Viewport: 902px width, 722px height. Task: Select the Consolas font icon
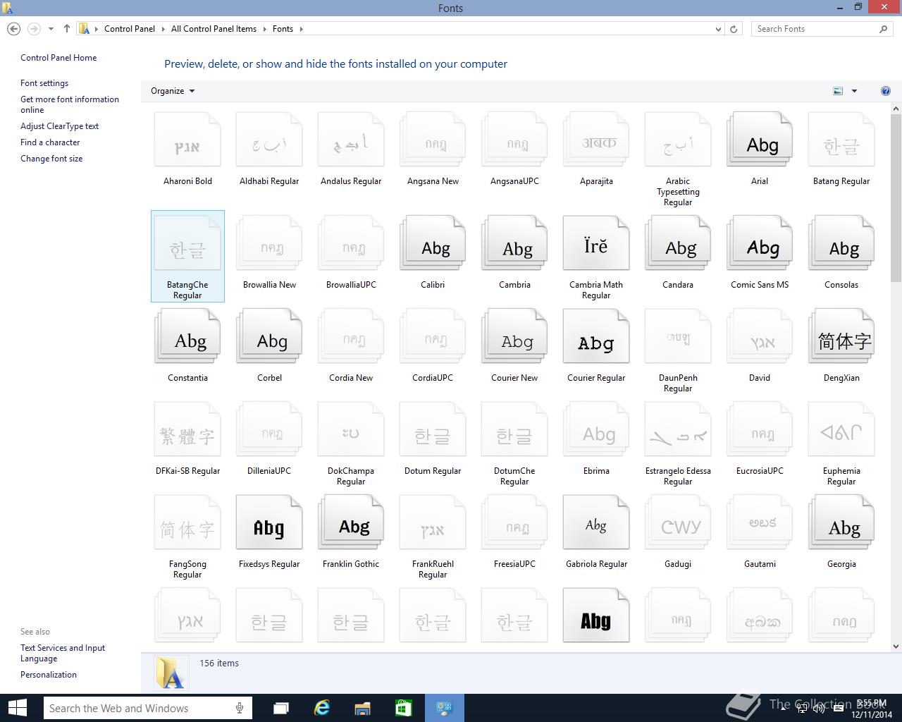[x=841, y=243]
